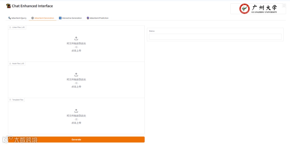Click the Status text field
The width and height of the screenshot is (290, 145).
215,36
